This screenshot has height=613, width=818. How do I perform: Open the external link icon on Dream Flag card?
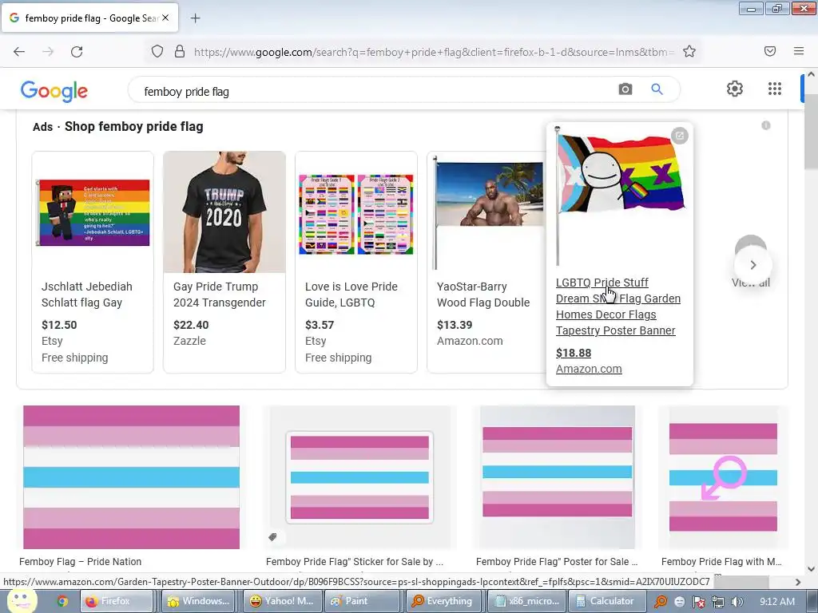point(679,136)
